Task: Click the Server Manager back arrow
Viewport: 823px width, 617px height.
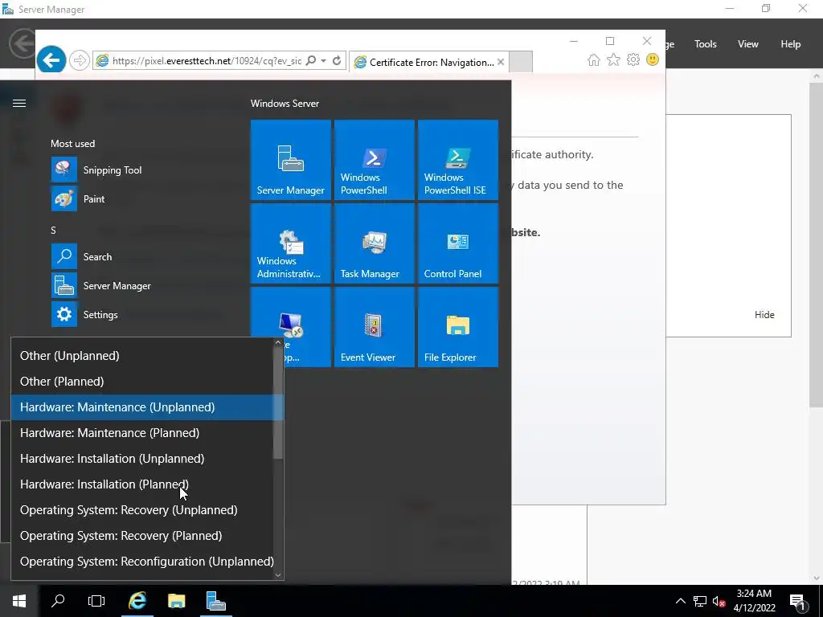Action: pyautogui.click(x=23, y=43)
